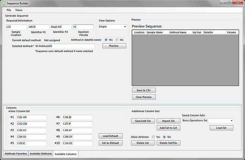Viewport: 245px width, 160px height.
Task: Click the Datafile column header
Action: pyautogui.click(x=214, y=33)
